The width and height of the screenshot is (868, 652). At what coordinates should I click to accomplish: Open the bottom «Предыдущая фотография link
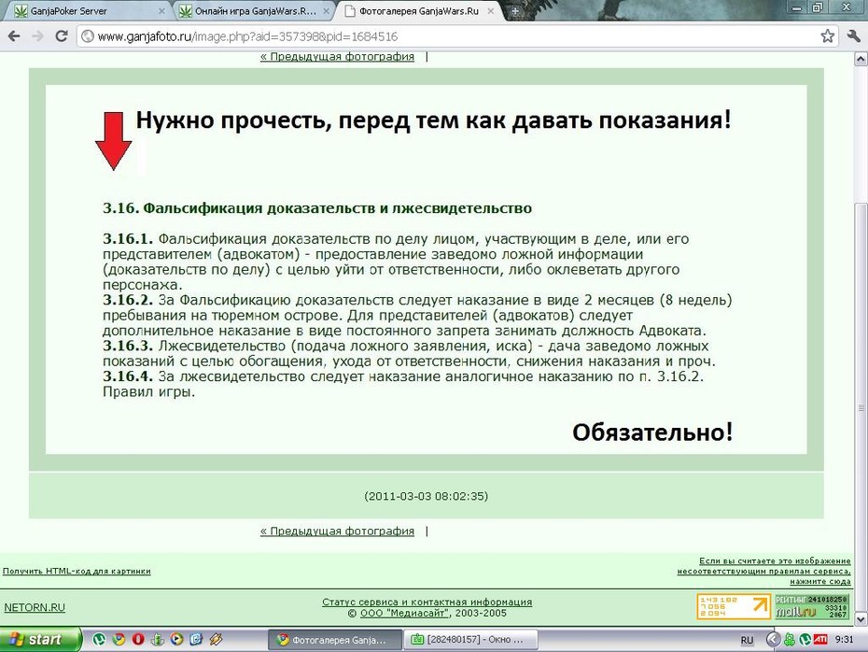[x=337, y=531]
